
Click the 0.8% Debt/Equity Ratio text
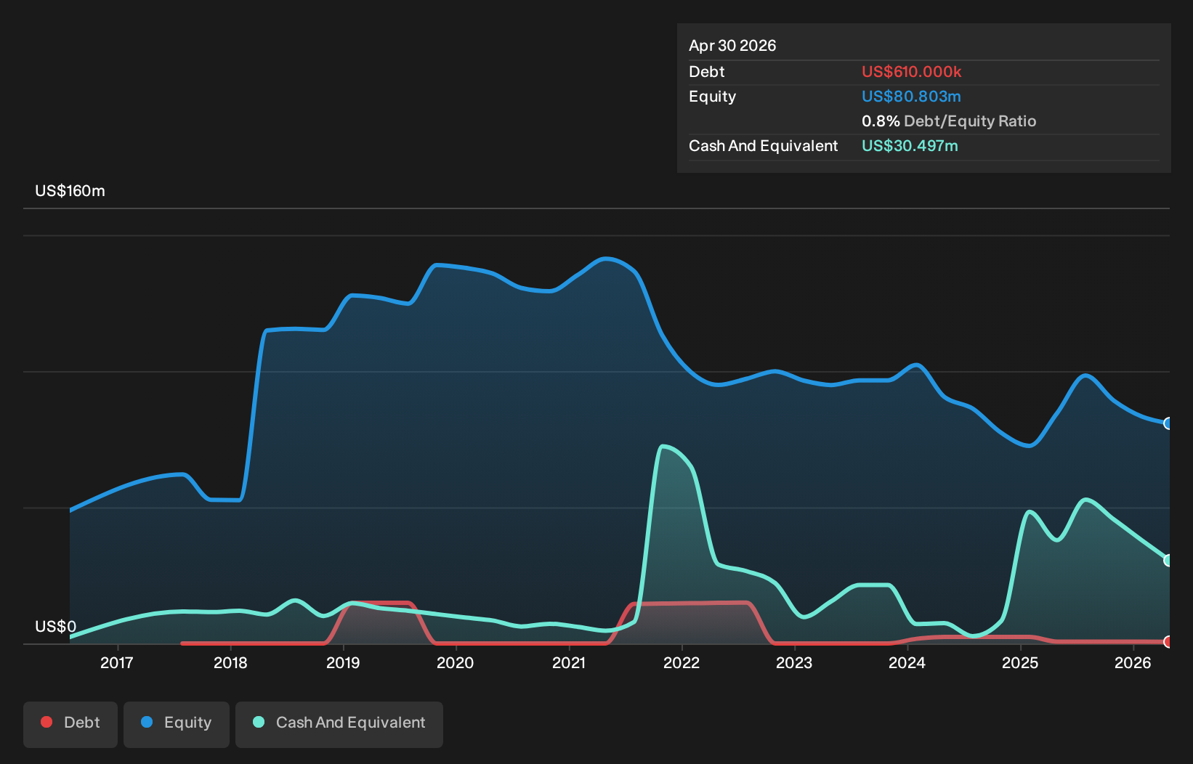949,121
